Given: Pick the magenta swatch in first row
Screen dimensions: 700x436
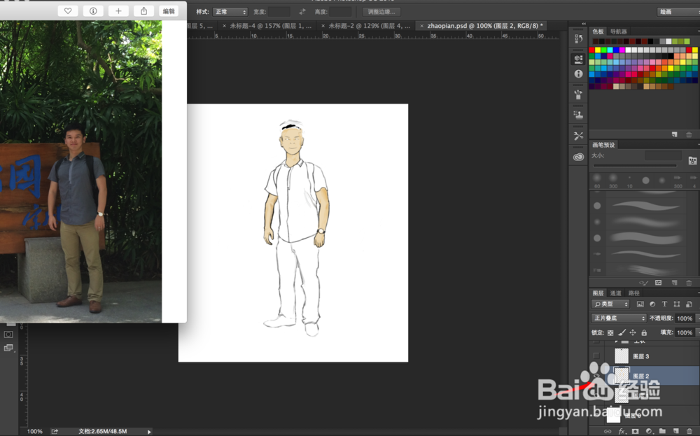Looking at the screenshot, I should [x=622, y=50].
